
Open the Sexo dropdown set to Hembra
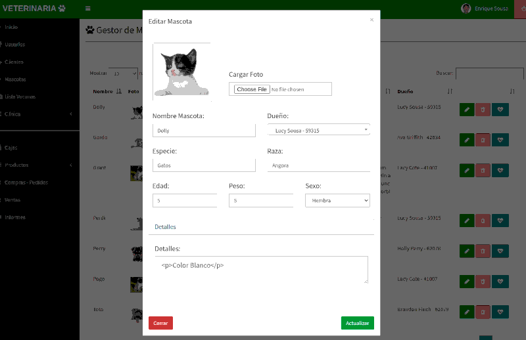[x=337, y=200]
